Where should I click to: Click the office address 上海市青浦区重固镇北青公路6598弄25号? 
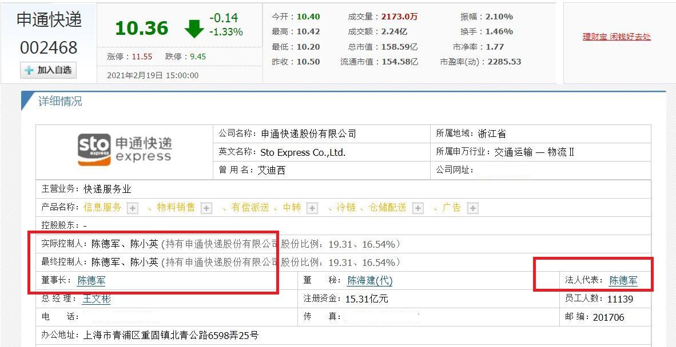pyautogui.click(x=170, y=336)
